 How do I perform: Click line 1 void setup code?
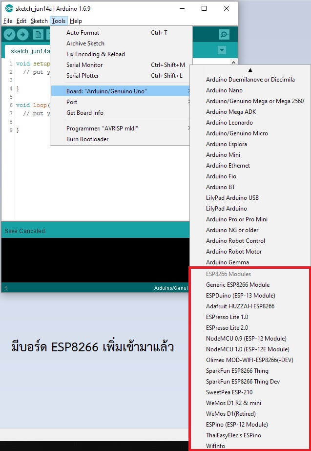point(33,64)
